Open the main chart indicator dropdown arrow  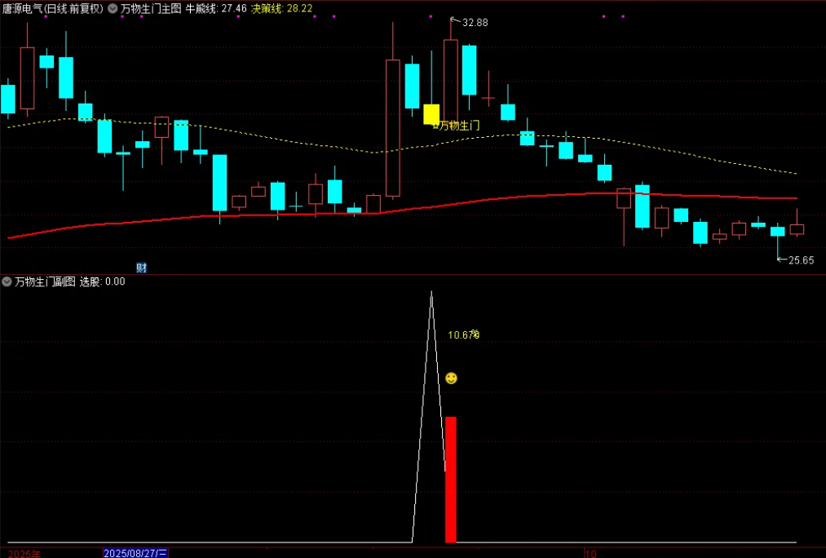(x=112, y=9)
